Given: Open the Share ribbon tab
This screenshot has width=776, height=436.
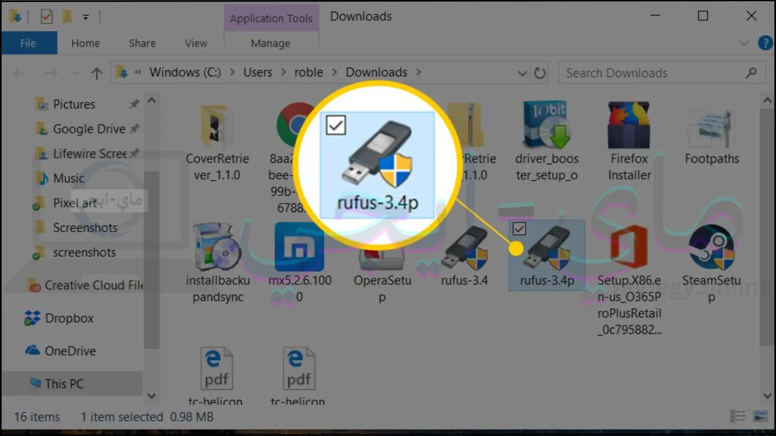Looking at the screenshot, I should tap(142, 43).
